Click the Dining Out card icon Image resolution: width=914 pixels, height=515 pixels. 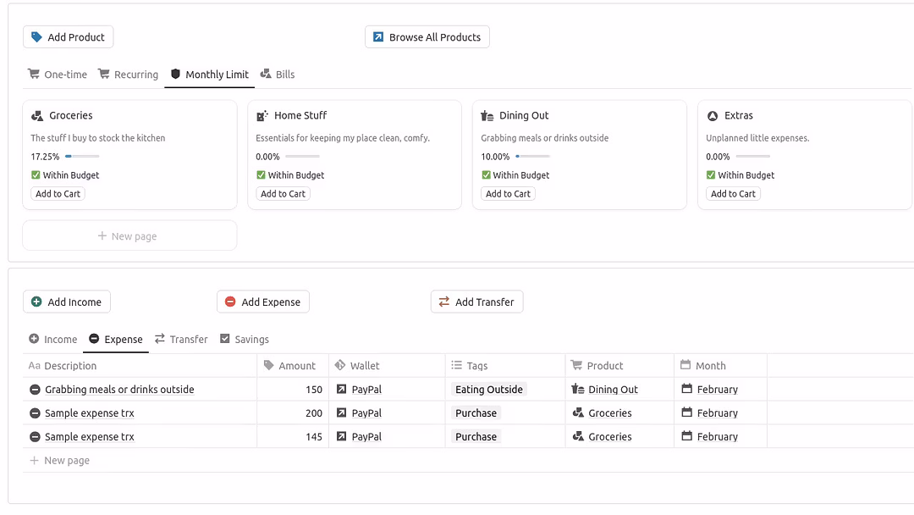pos(487,116)
